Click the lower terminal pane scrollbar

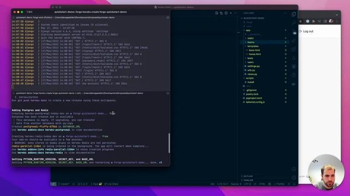169,143
